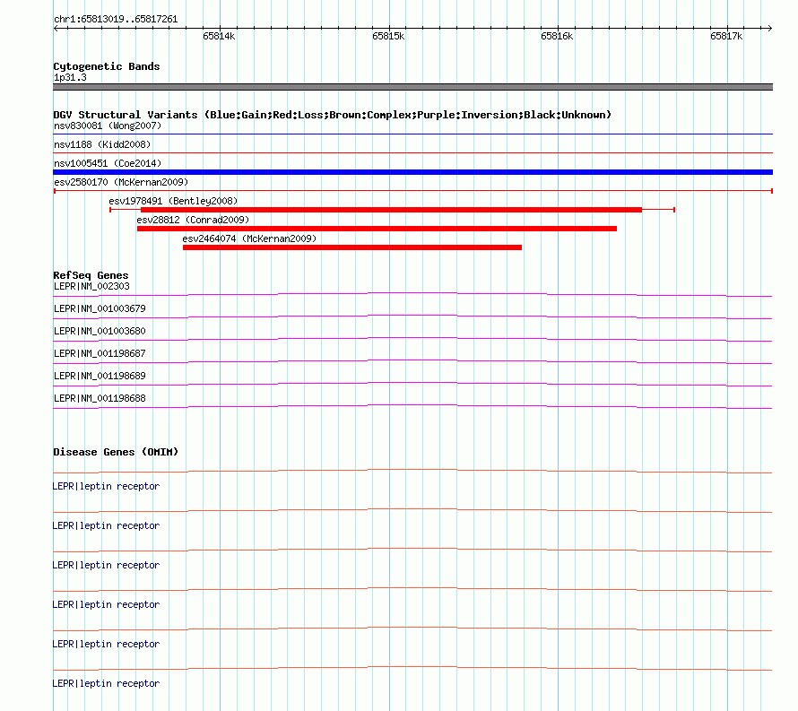Image resolution: width=798 pixels, height=711 pixels.
Task: Select the DGV Structural Variants track title
Action: pos(333,115)
